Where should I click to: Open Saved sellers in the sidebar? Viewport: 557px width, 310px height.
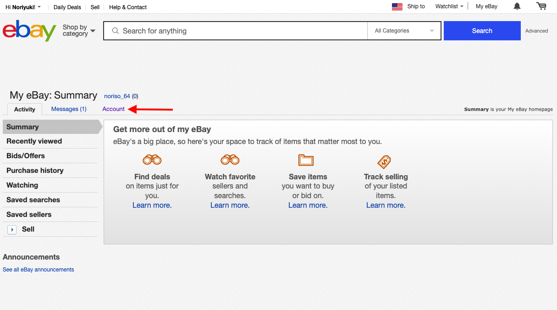click(x=50, y=215)
